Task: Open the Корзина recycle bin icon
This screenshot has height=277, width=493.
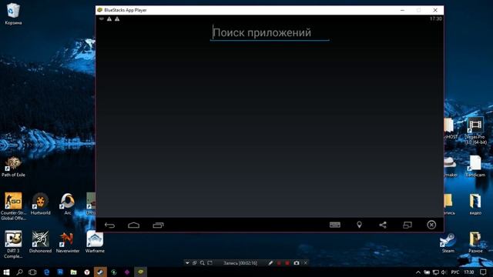Action: (x=13, y=14)
